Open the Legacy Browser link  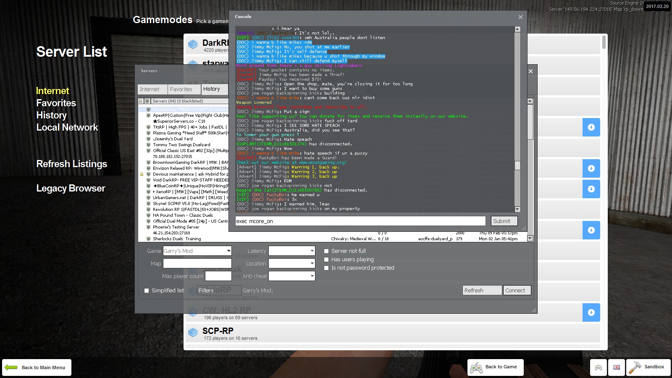(x=71, y=188)
